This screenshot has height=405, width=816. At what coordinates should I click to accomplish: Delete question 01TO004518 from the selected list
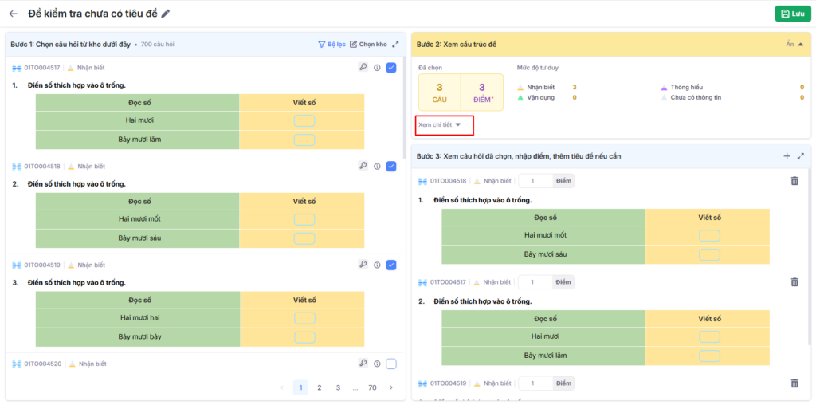794,181
